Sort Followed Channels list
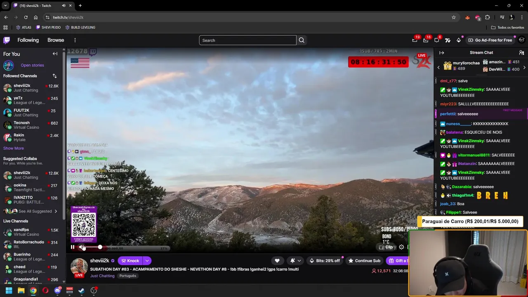Image resolution: width=528 pixels, height=297 pixels. click(x=54, y=76)
